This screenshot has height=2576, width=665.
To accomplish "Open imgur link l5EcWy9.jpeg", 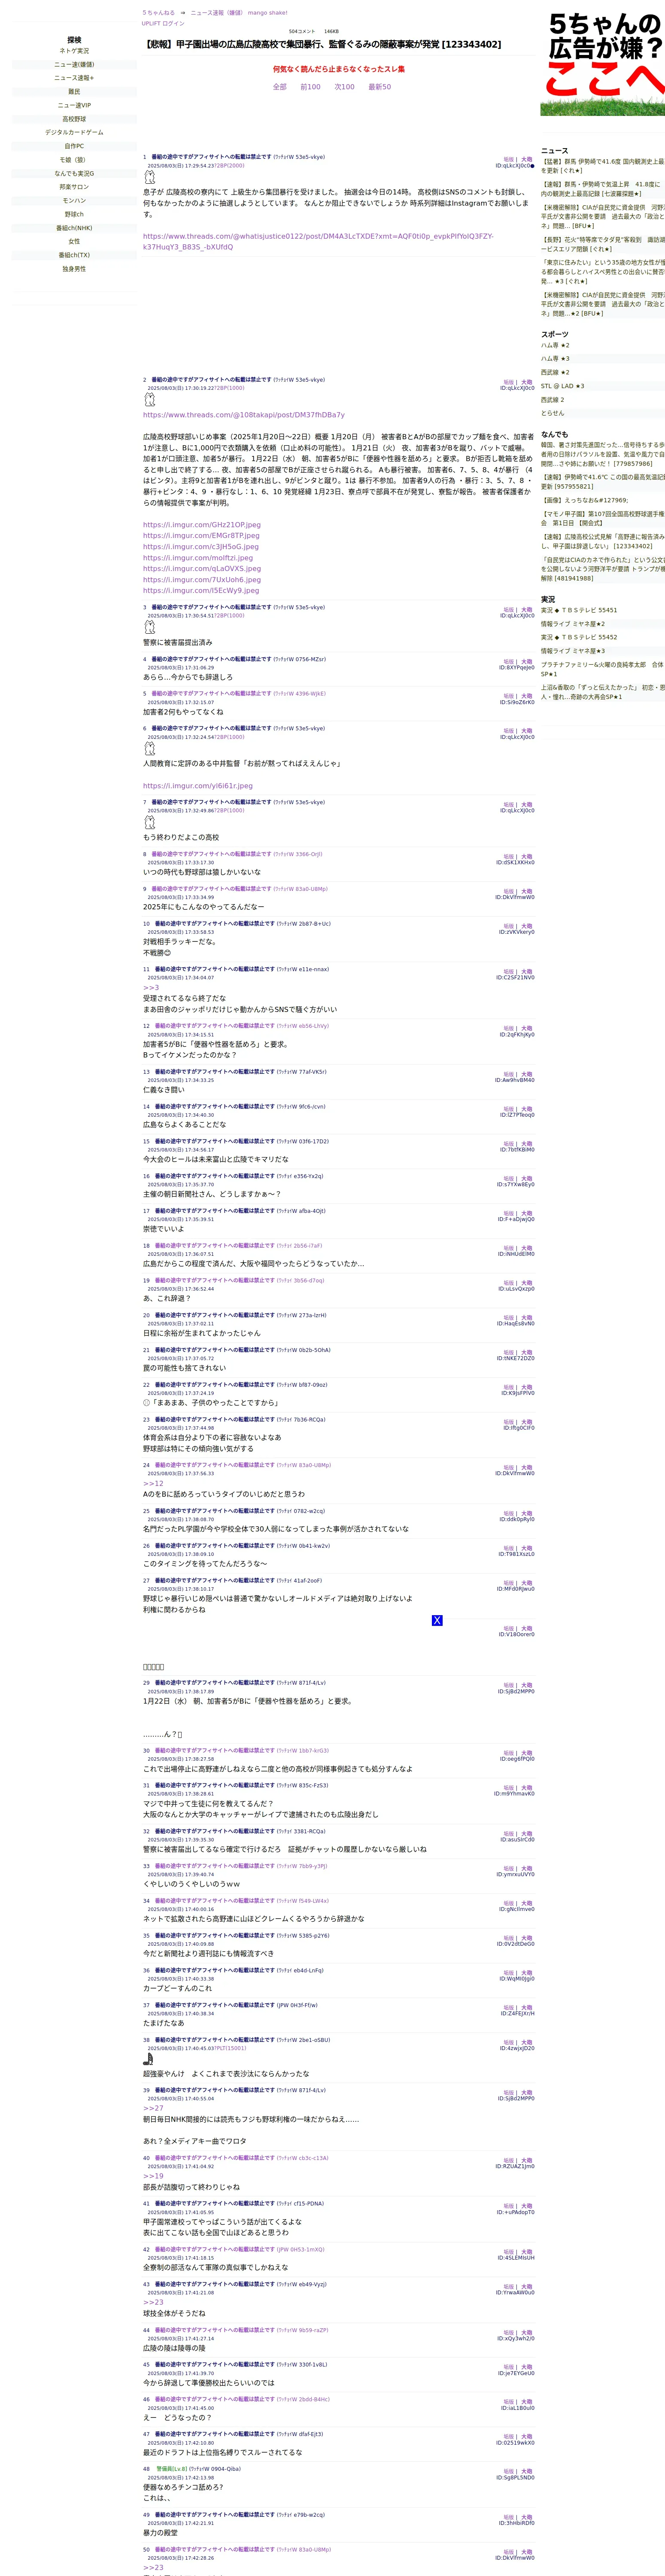I will click(201, 591).
